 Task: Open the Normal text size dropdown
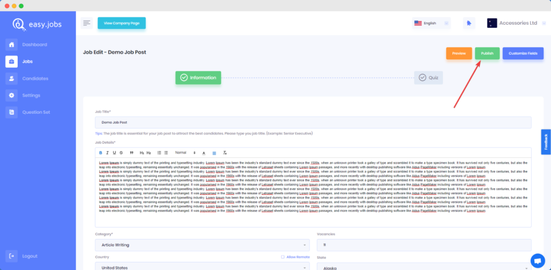[185, 153]
